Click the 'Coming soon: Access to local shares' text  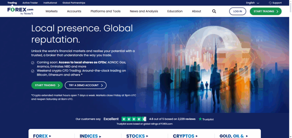(x=82, y=64)
